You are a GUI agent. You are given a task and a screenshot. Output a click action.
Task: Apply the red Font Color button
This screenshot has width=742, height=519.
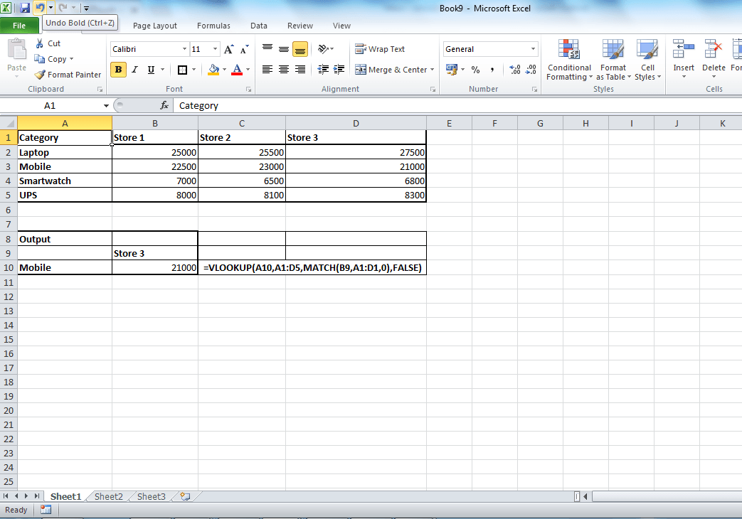237,70
